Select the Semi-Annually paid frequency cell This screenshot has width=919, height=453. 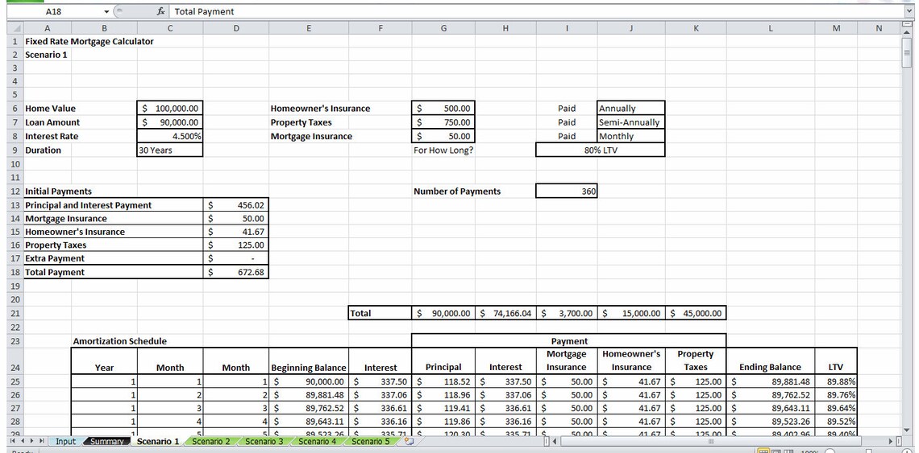(x=631, y=122)
